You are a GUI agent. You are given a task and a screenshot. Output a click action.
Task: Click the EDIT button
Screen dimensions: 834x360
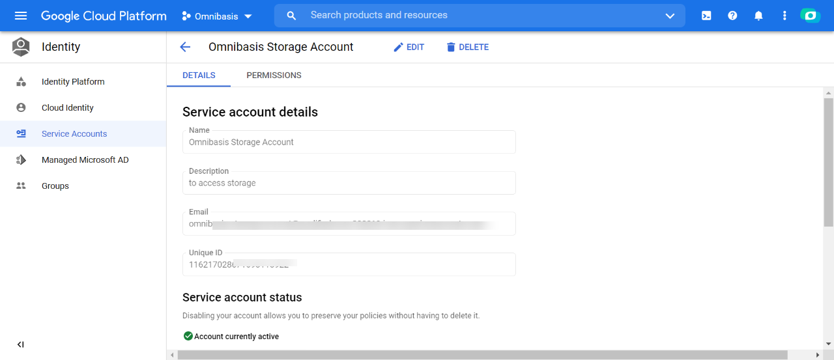409,47
